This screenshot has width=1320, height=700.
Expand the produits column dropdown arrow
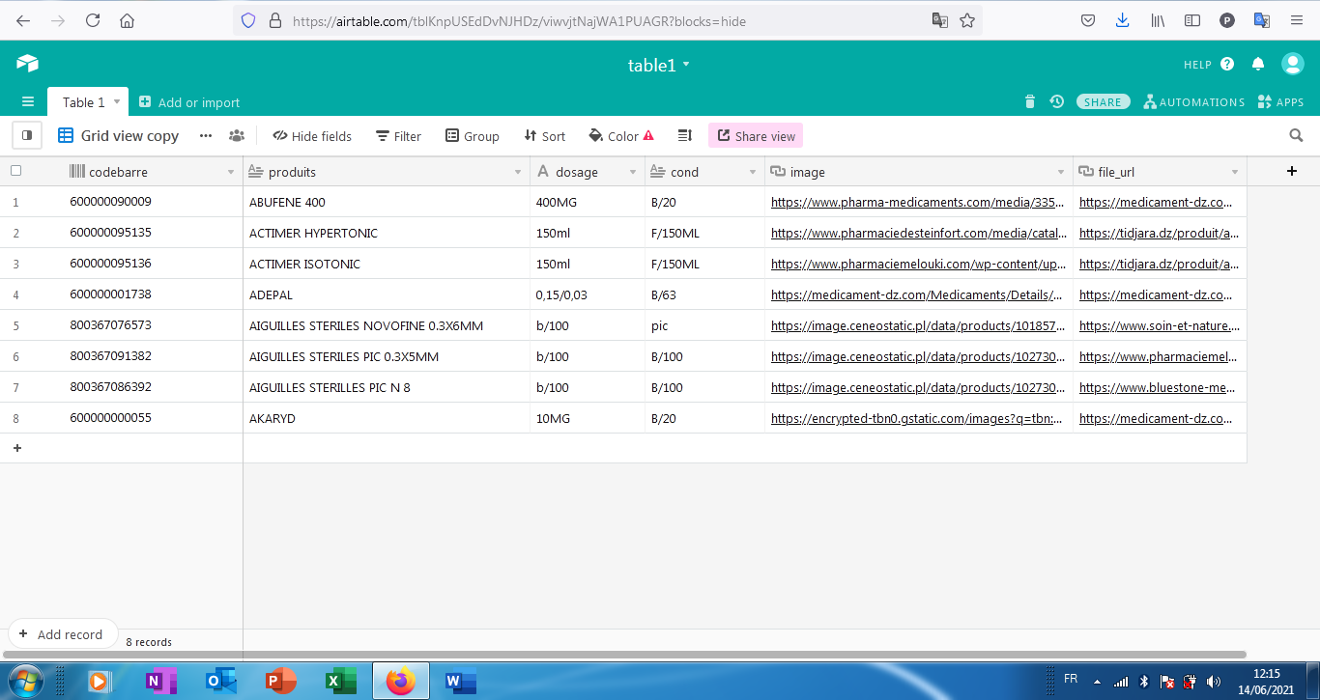click(520, 172)
